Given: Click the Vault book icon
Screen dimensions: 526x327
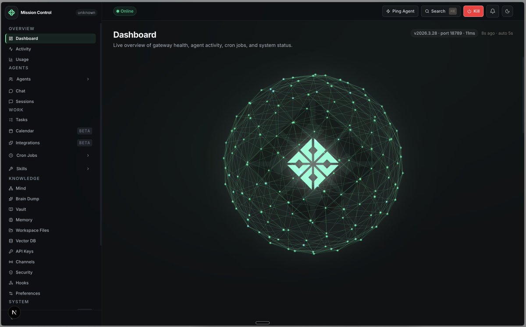Looking at the screenshot, I should coord(11,209).
